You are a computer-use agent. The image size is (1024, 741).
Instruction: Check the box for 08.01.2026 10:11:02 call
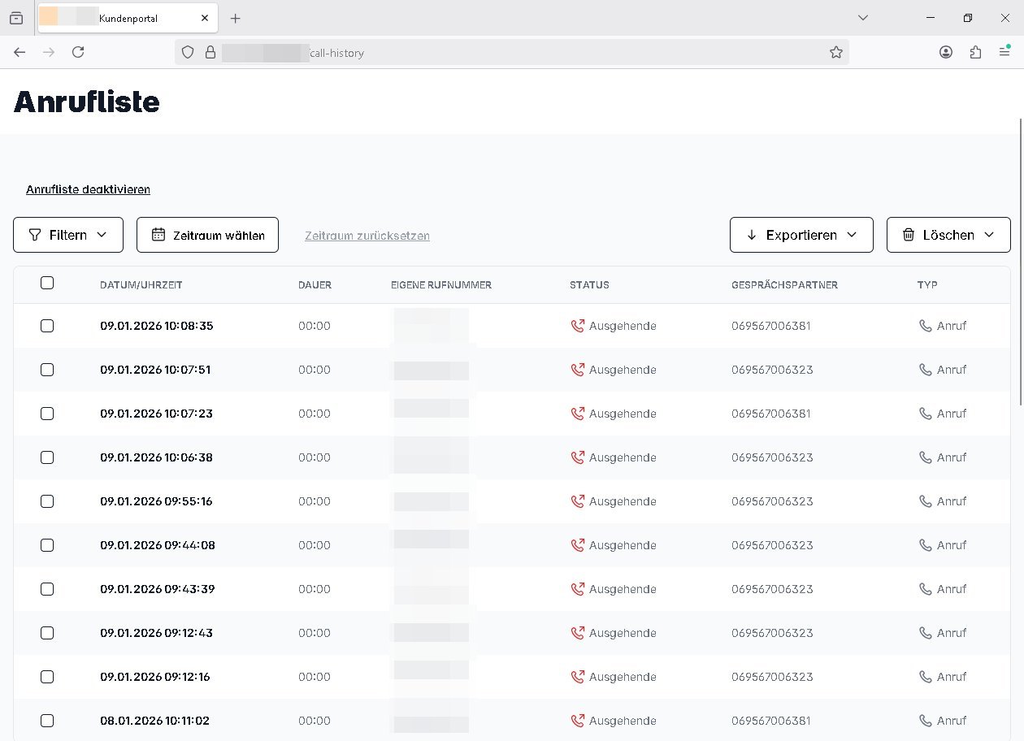pos(47,721)
